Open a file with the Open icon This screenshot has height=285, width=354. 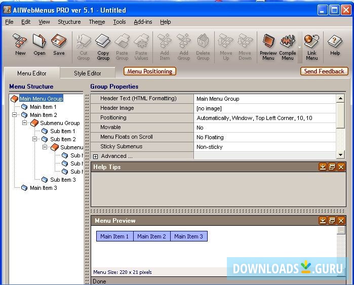tap(40, 43)
